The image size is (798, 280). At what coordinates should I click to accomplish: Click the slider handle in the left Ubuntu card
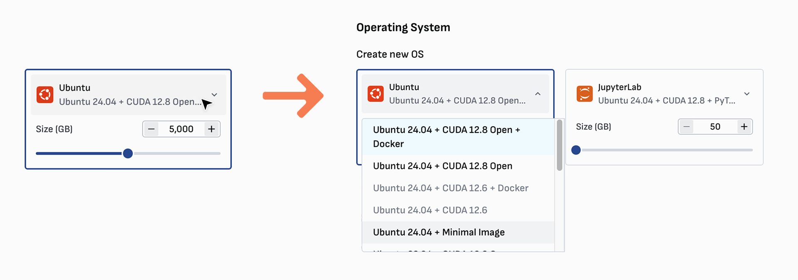(128, 154)
